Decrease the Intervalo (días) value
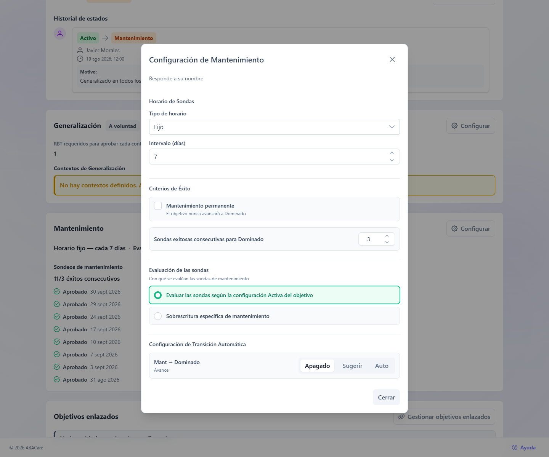Viewport: 549px width, 457px height. coord(392,160)
